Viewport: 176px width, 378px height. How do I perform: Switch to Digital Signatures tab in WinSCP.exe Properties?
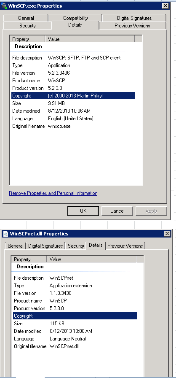pyautogui.click(x=134, y=18)
